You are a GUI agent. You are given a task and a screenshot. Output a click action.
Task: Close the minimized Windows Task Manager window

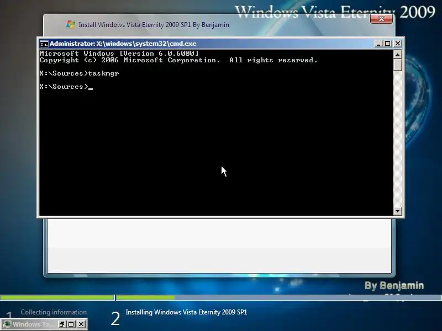click(x=81, y=324)
